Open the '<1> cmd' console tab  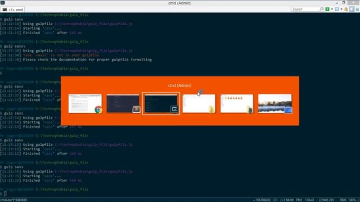coord(12,10)
